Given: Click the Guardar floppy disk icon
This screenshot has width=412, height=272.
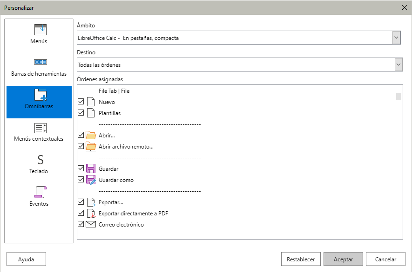Looking at the screenshot, I should (91, 169).
